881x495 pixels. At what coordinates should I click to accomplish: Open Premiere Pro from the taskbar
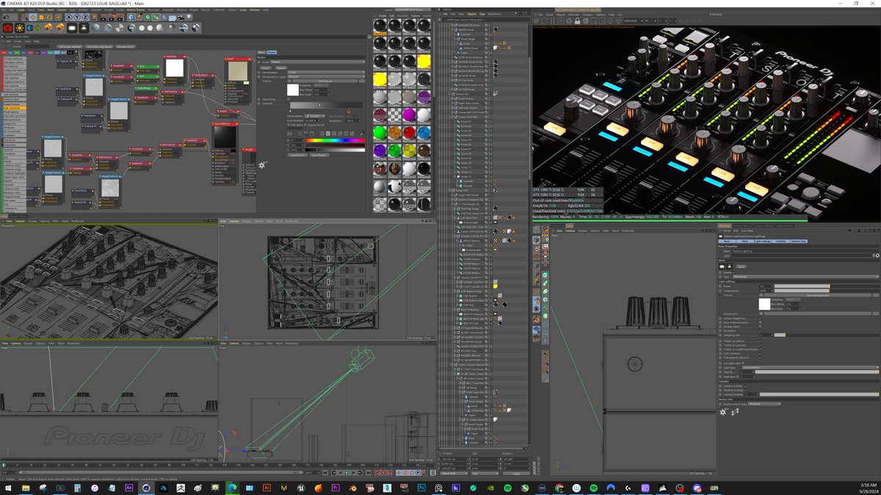335,488
